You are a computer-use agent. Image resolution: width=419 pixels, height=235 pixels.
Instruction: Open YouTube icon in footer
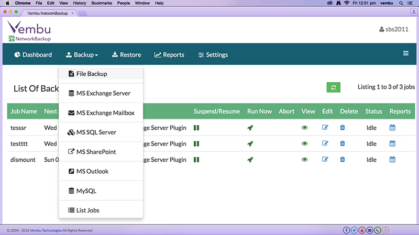coord(362,230)
